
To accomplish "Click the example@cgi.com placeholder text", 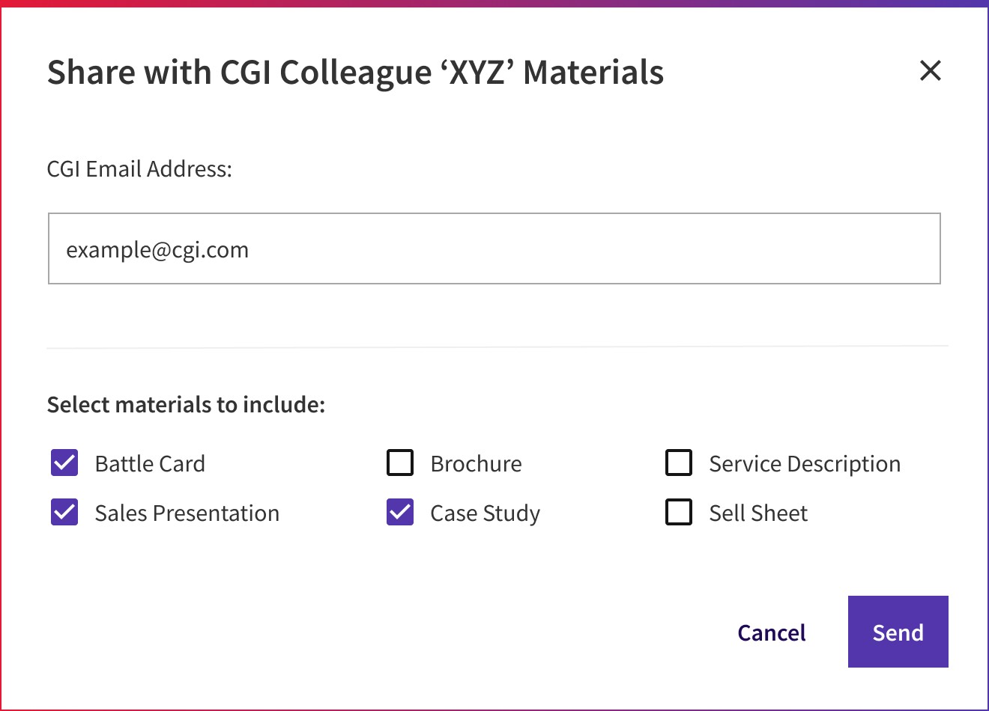I will click(157, 250).
